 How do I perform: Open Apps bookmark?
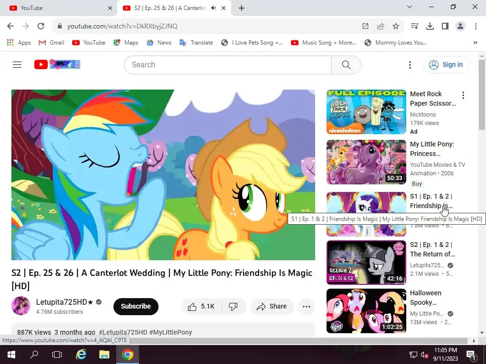pyautogui.click(x=19, y=43)
